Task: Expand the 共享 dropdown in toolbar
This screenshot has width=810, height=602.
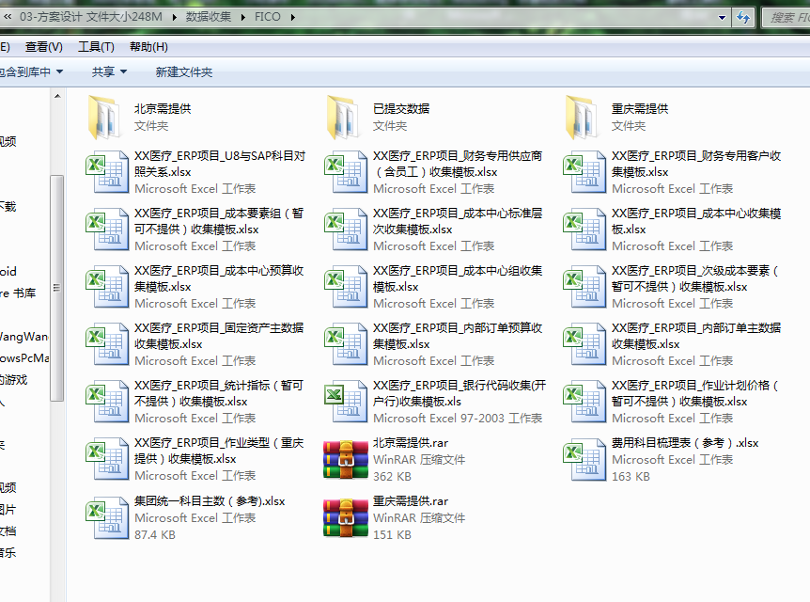Action: pyautogui.click(x=109, y=71)
